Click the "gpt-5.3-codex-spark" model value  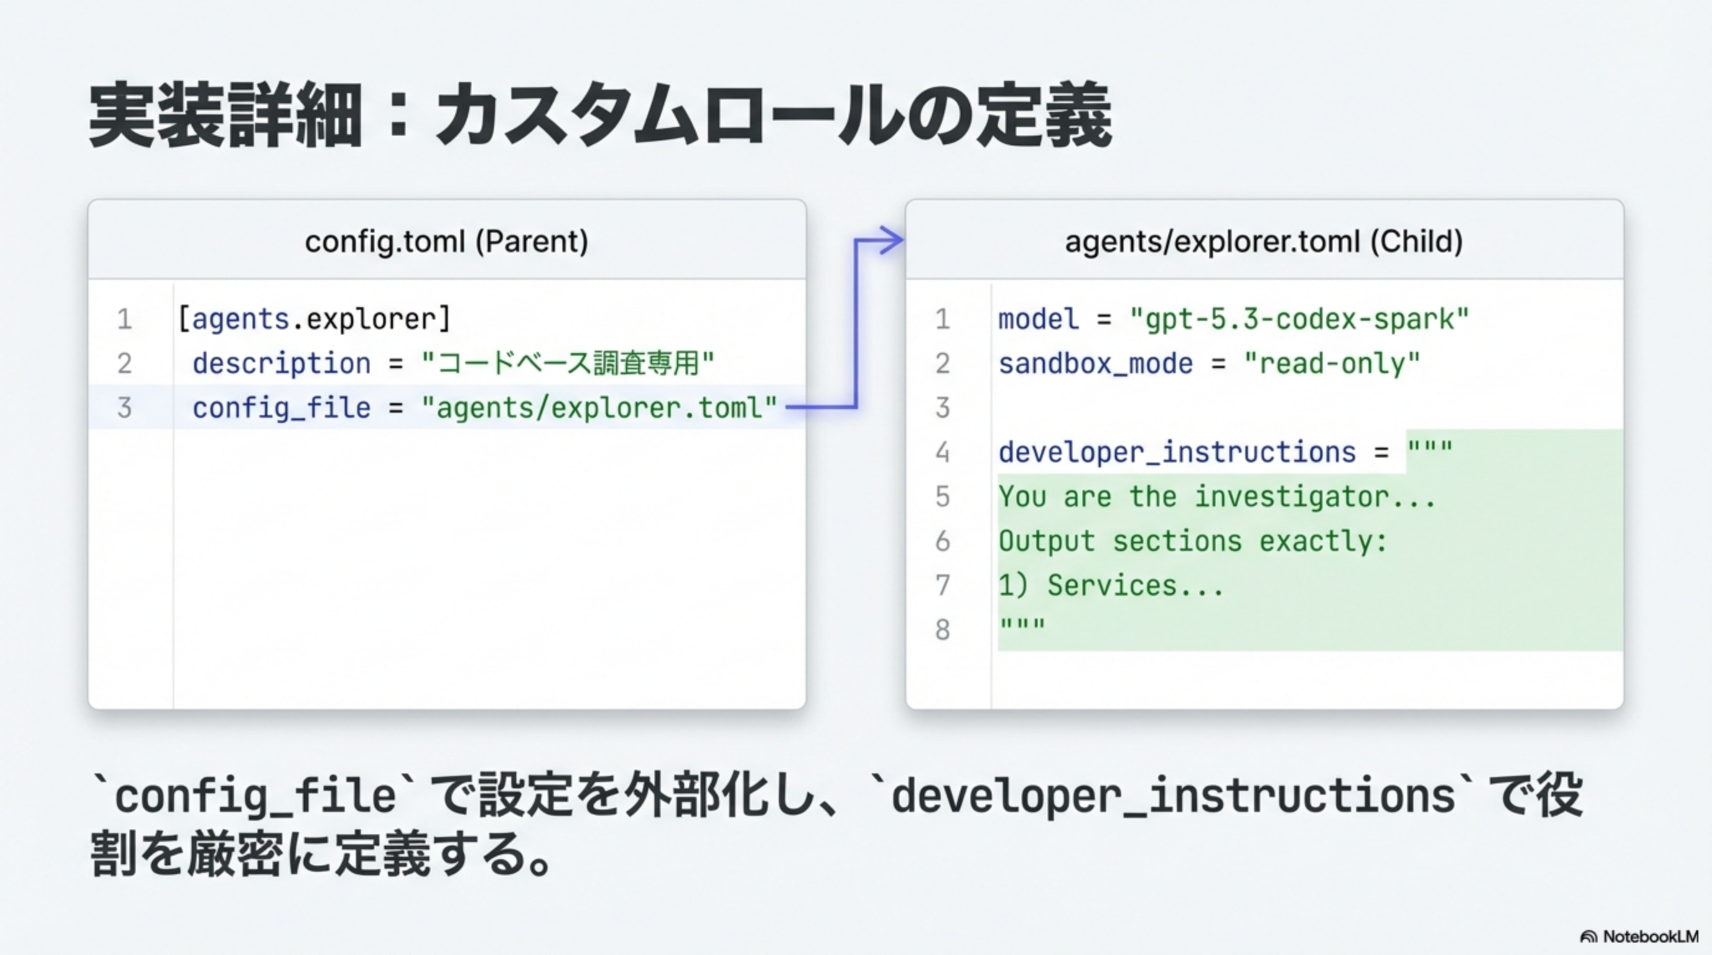point(1299,320)
